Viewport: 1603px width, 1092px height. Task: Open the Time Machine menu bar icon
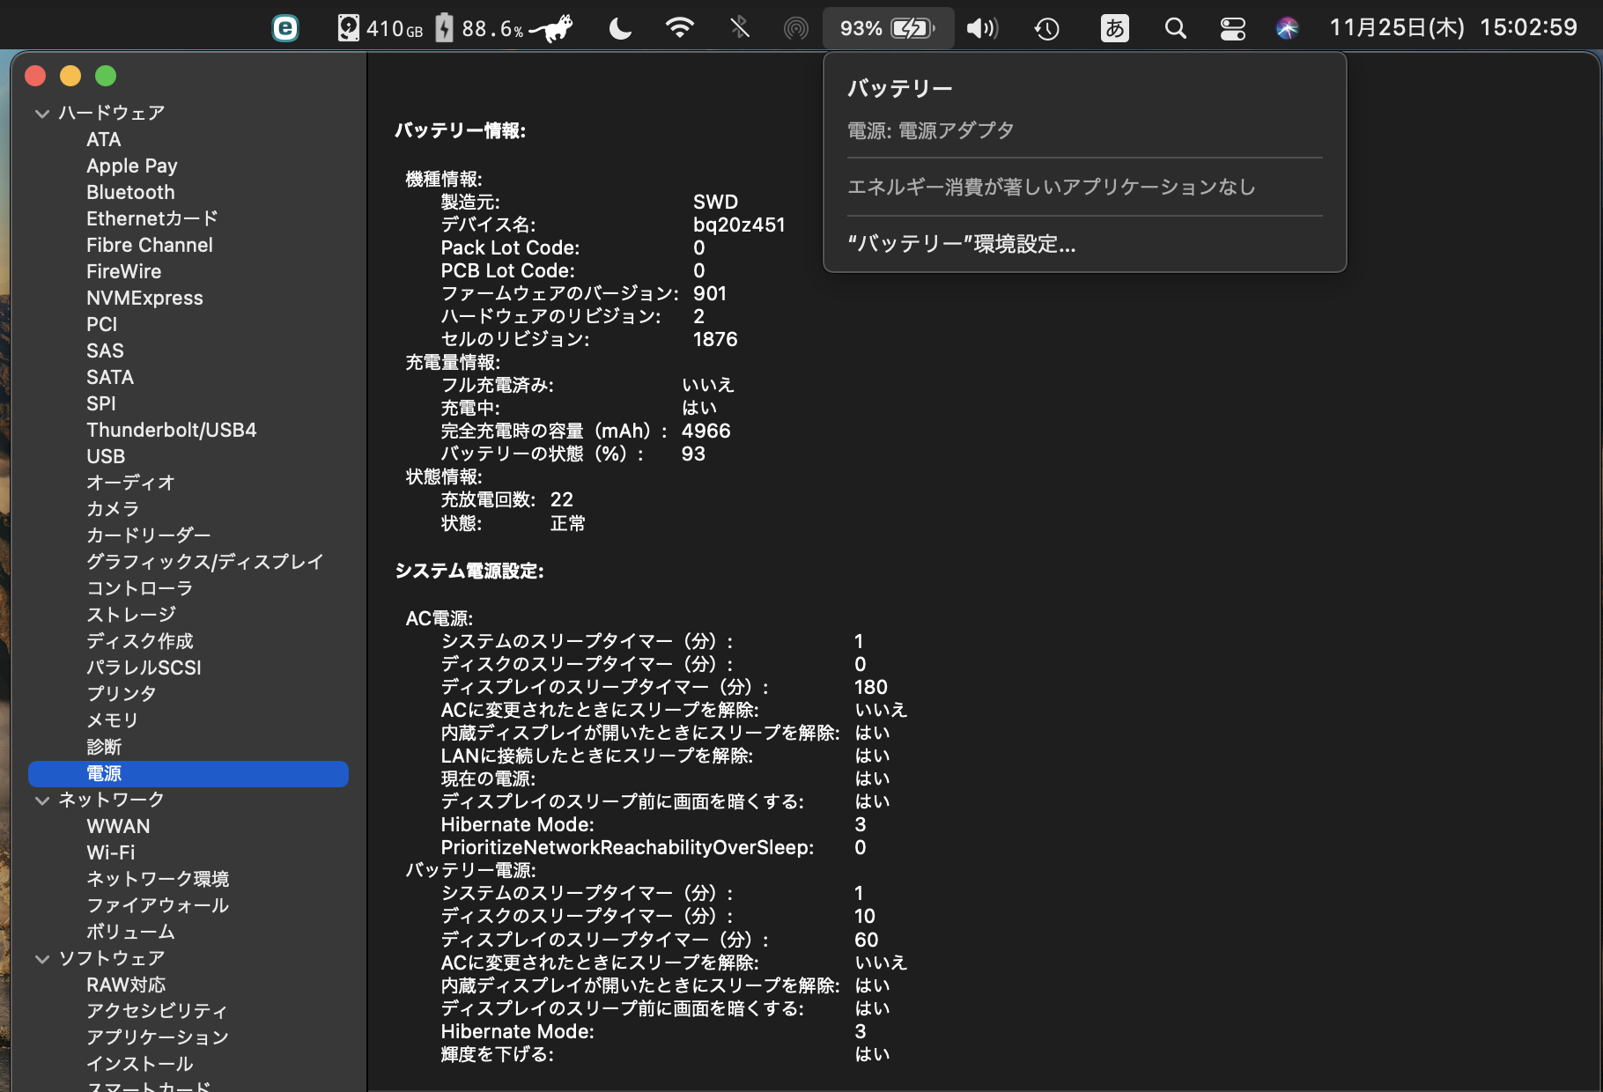[1046, 28]
